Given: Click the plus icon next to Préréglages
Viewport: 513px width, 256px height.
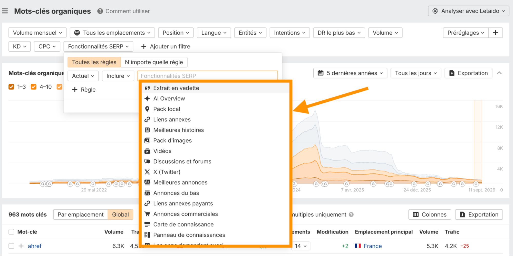Looking at the screenshot, I should [496, 33].
